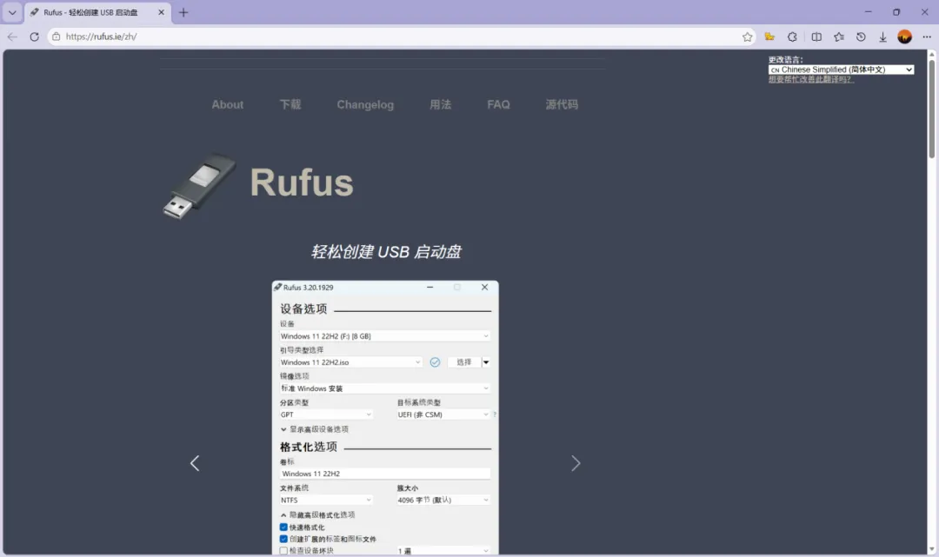Click 想要帮忙改善此翻译吗 link
Image resolution: width=939 pixels, height=557 pixels.
coord(811,80)
